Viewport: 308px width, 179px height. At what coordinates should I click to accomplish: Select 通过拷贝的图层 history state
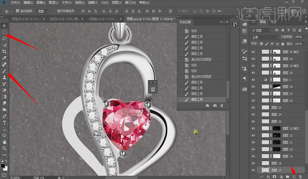201,59
